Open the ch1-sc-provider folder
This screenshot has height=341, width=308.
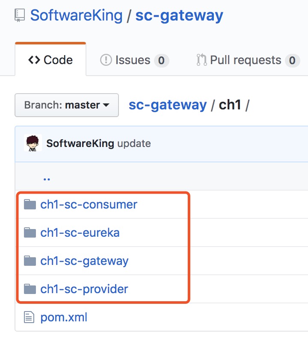pos(84,289)
